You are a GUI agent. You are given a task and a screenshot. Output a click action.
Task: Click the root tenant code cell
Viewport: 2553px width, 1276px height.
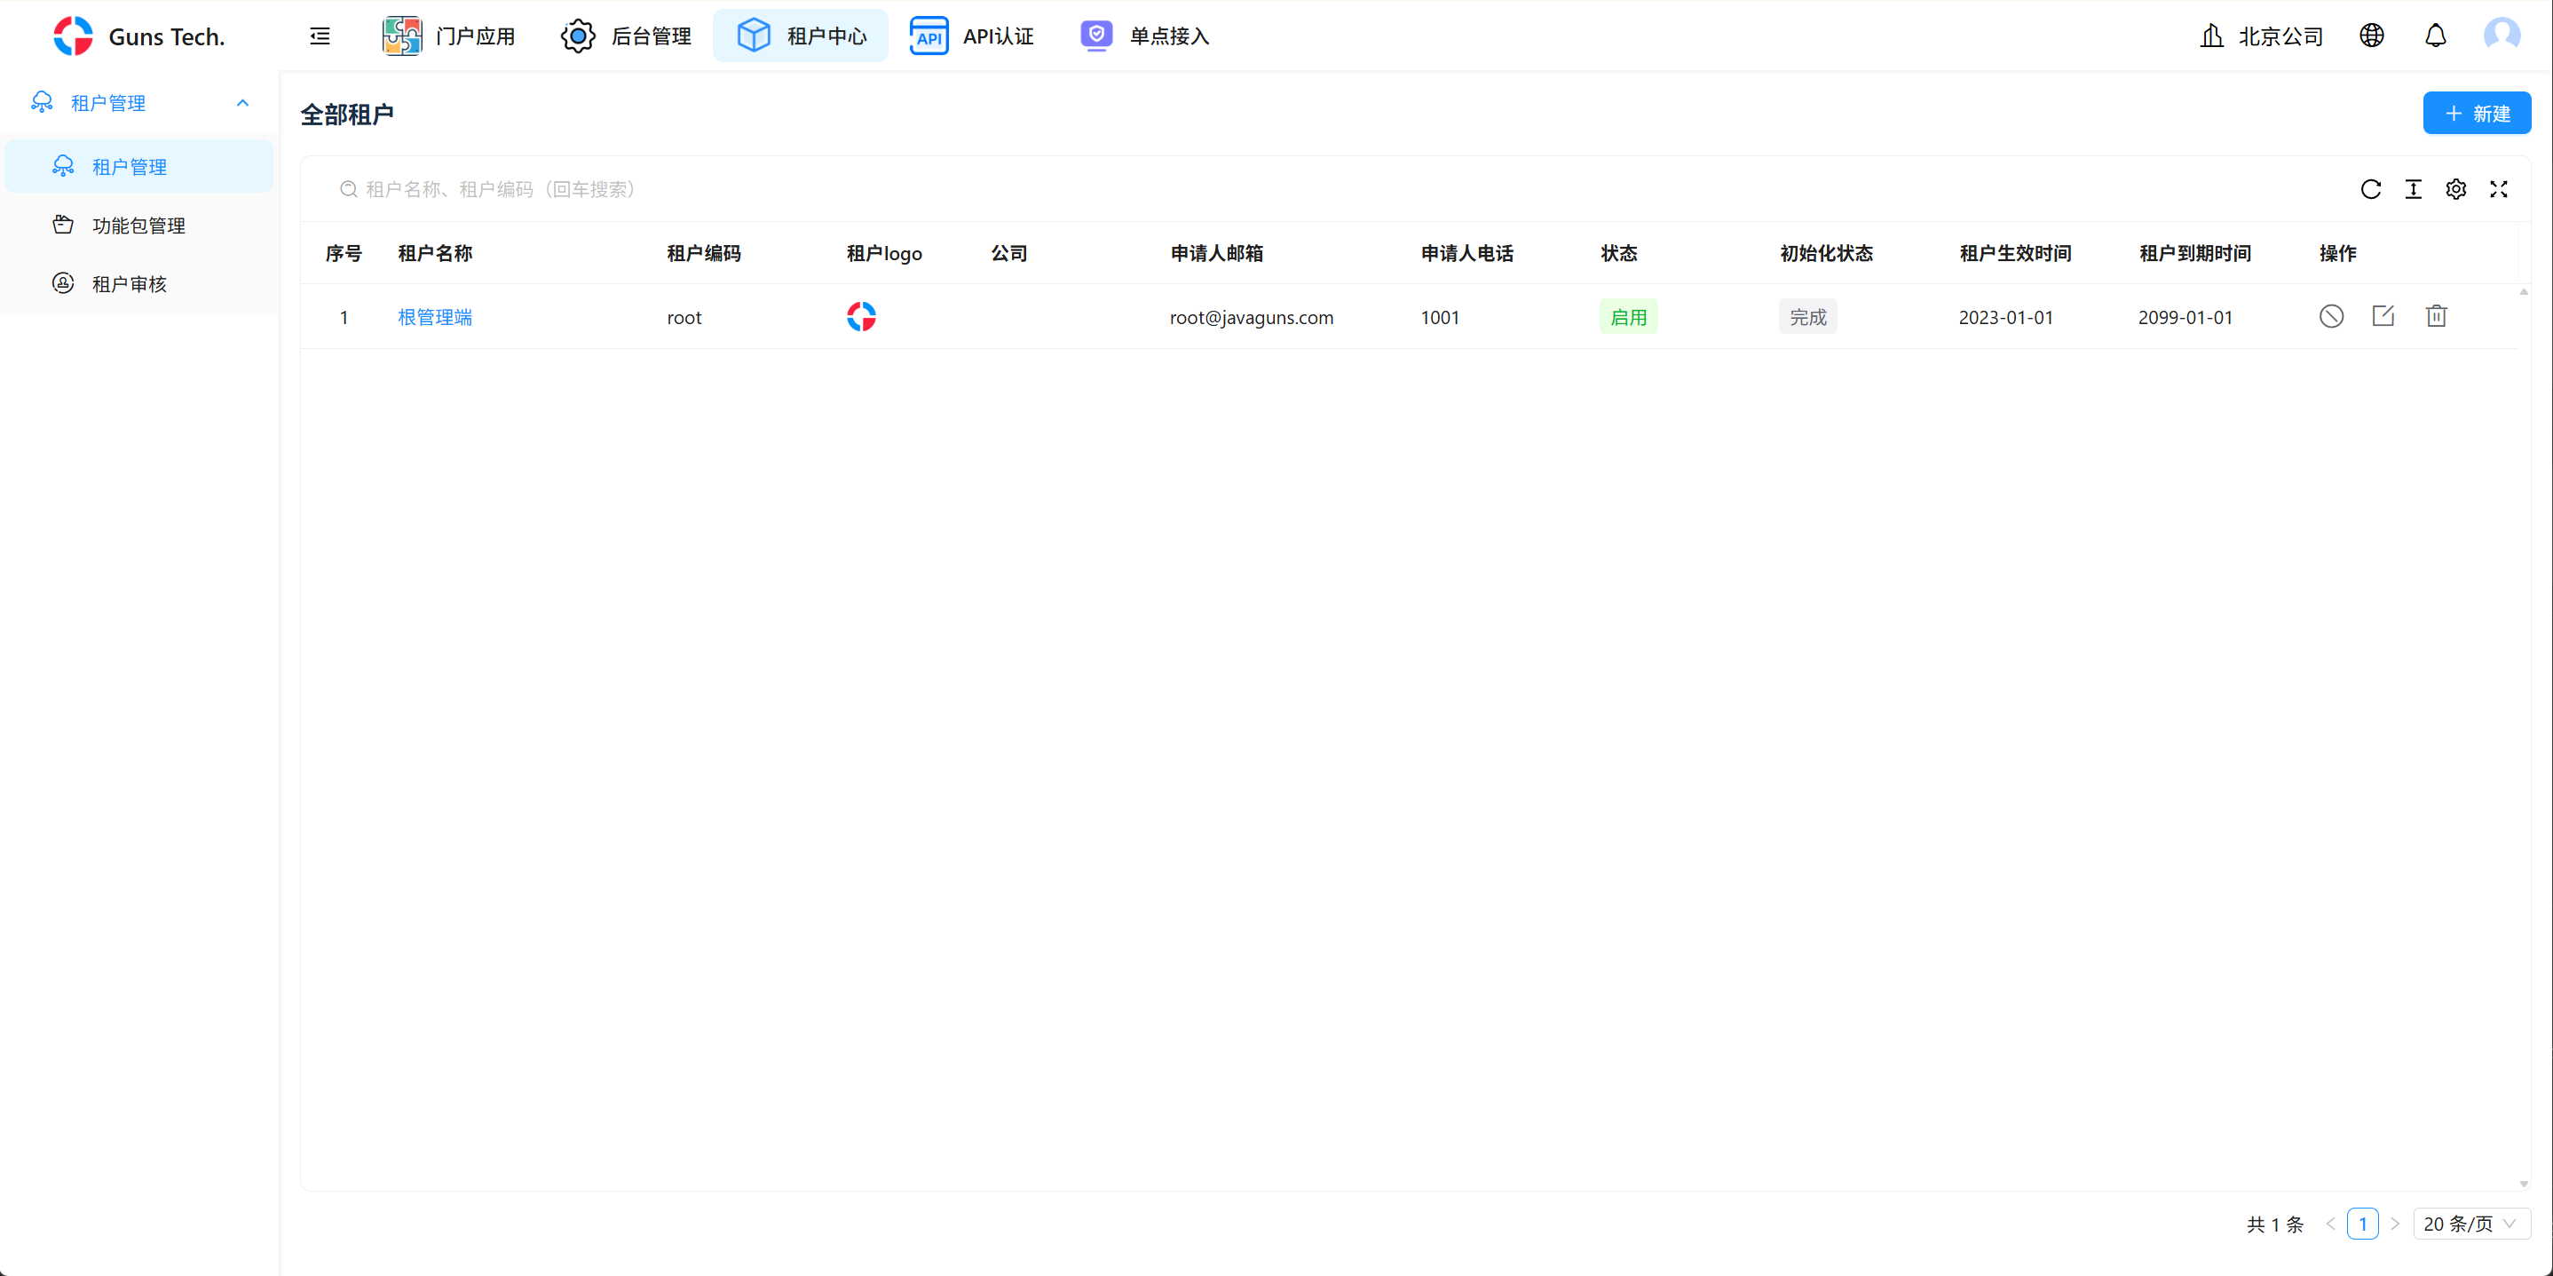[x=684, y=317]
